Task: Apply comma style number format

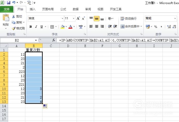Action: pyautogui.click(x=161, y=27)
